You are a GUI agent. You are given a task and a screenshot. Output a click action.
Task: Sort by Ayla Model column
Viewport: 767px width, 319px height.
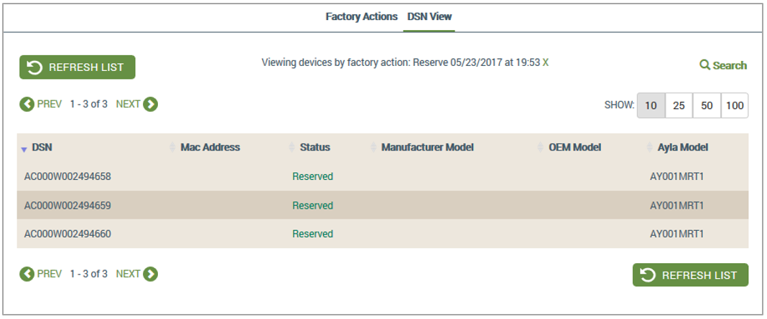[683, 147]
